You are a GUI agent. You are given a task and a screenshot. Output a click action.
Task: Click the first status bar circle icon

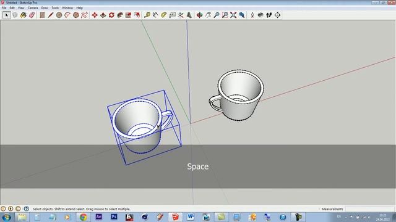click(3, 208)
